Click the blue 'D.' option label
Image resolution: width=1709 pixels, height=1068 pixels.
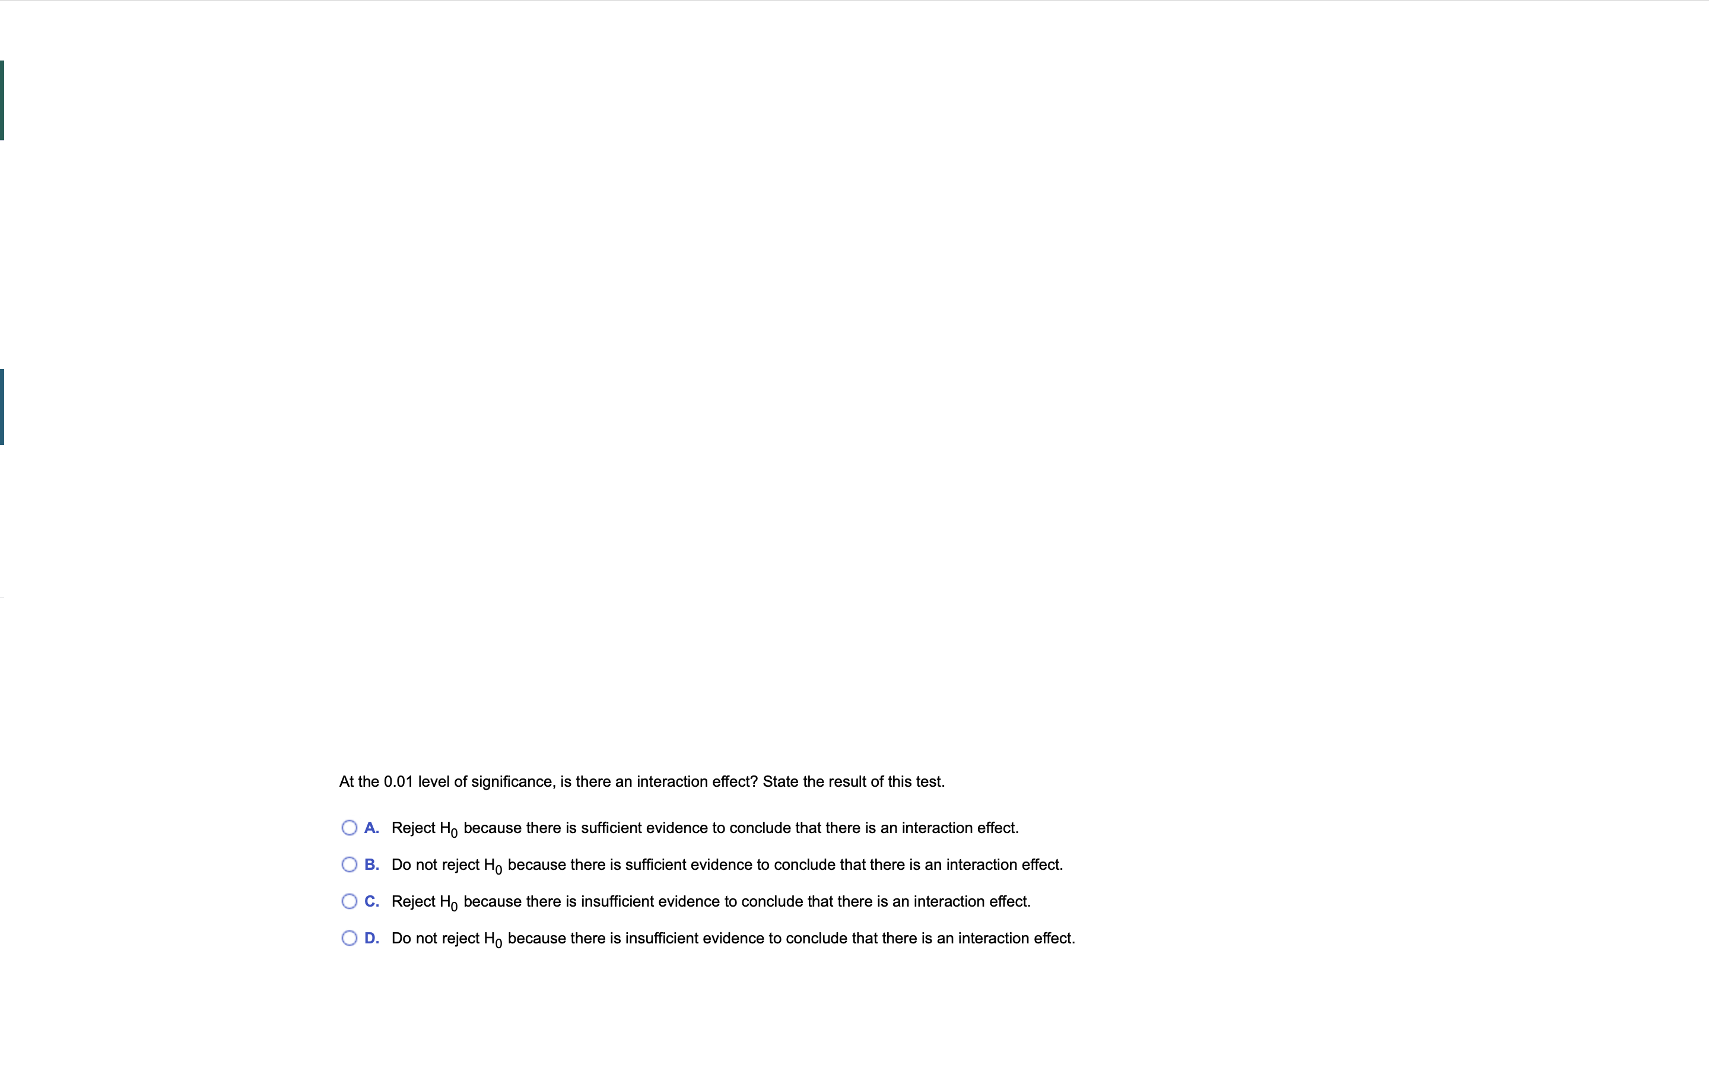372,937
